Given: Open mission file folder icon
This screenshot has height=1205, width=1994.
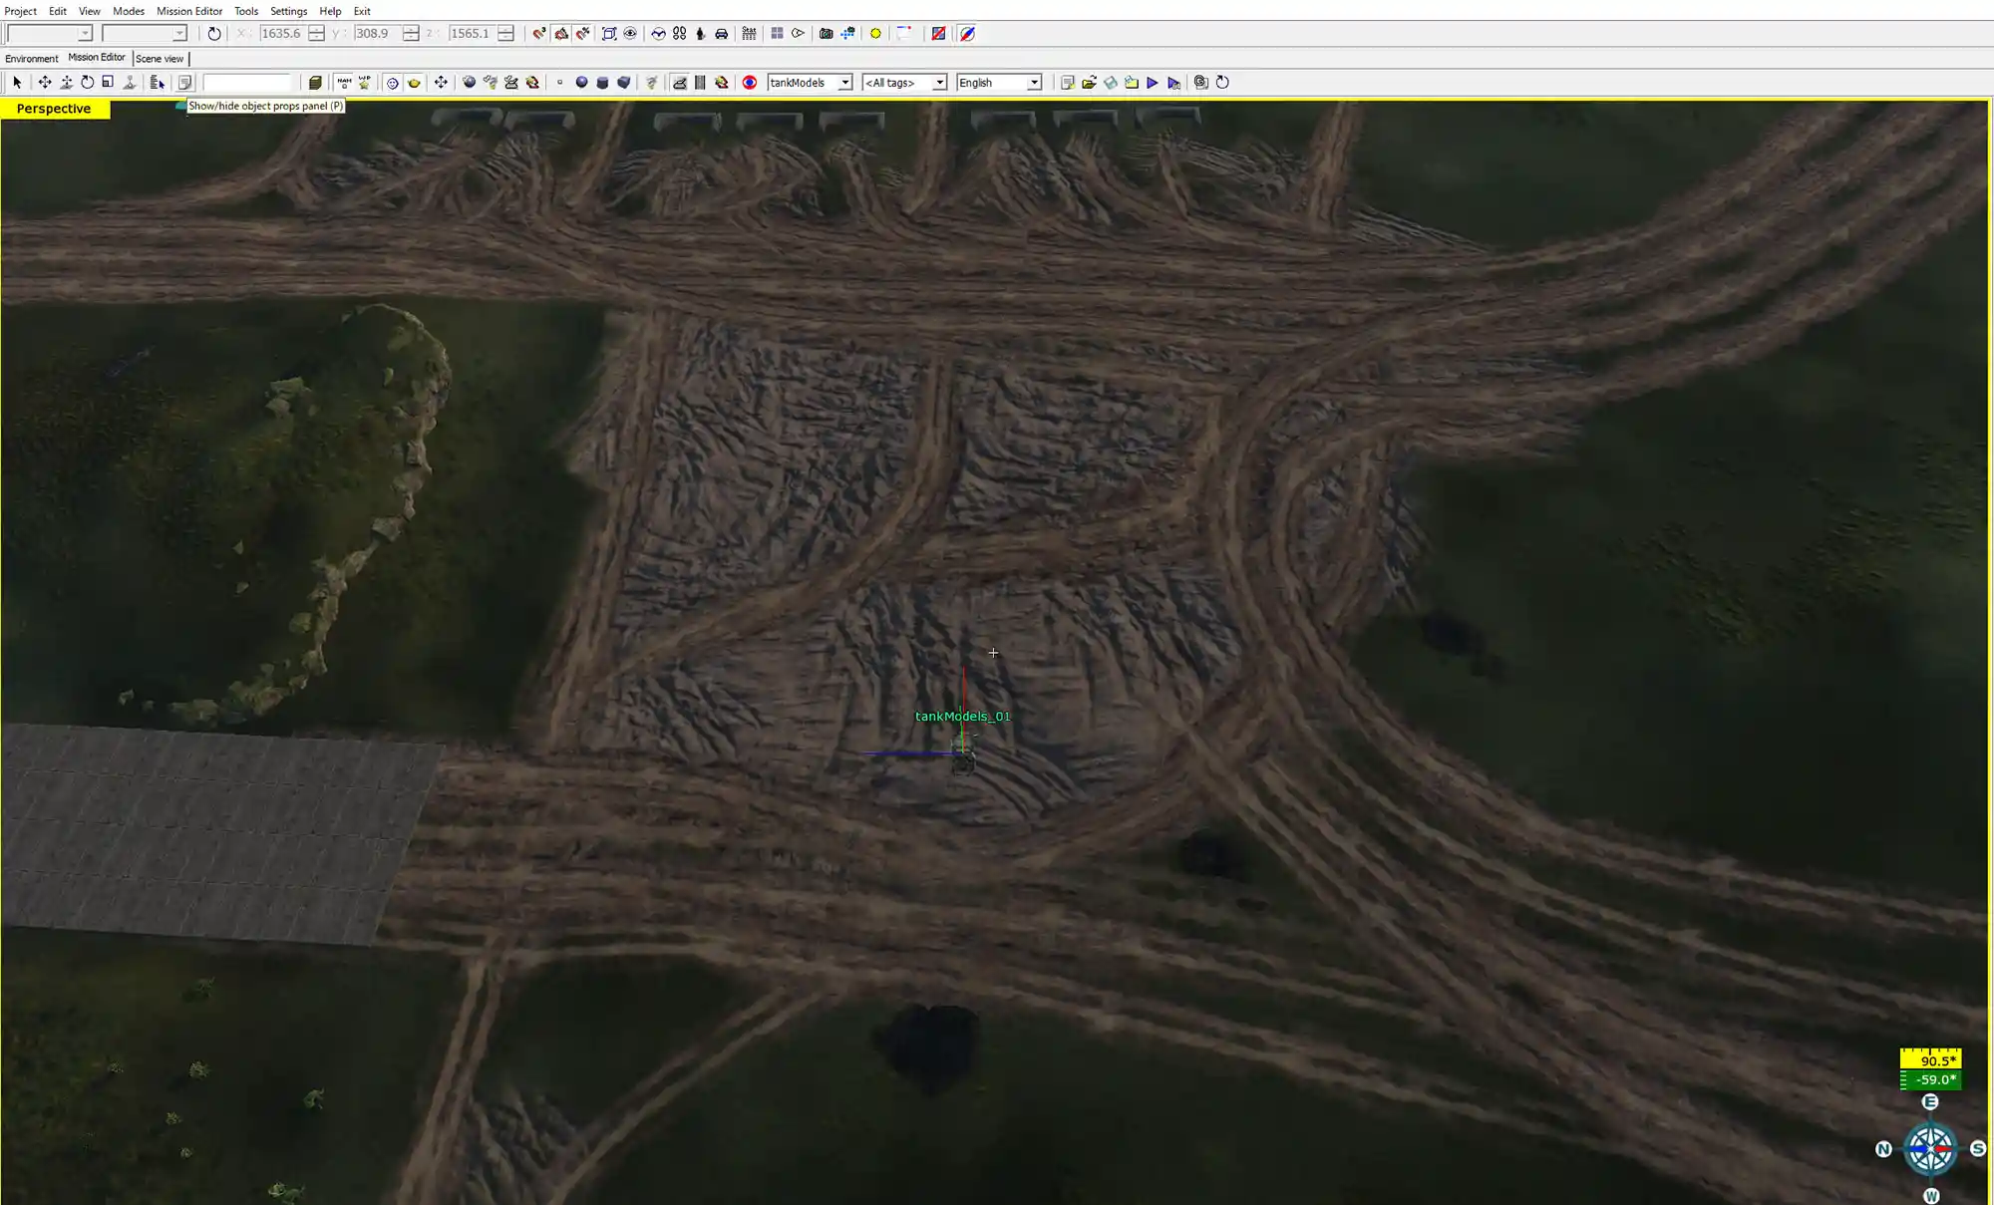Looking at the screenshot, I should 1089,83.
